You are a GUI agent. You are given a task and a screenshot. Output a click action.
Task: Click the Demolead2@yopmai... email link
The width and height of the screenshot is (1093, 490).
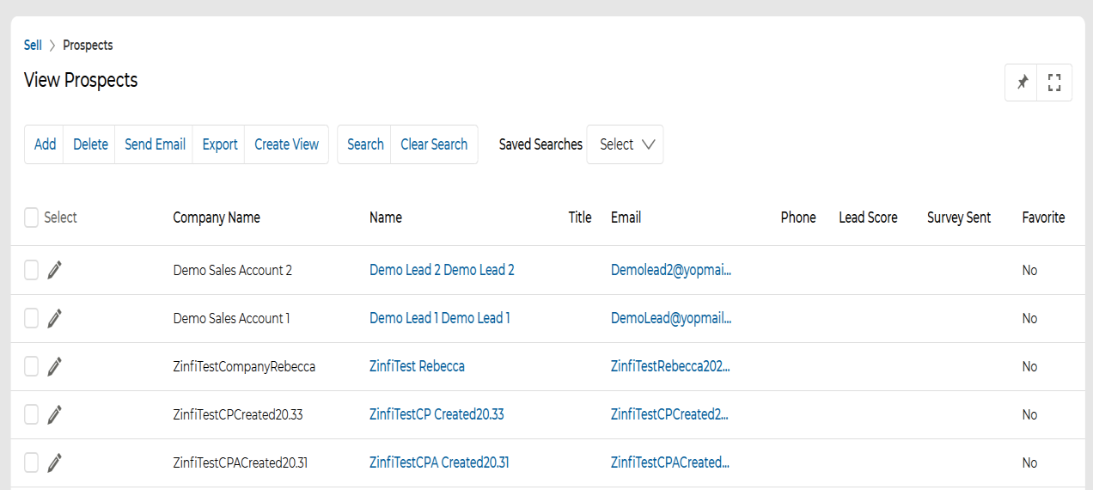671,270
